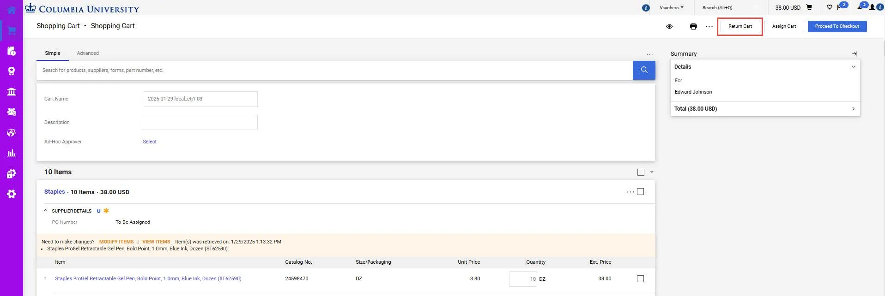This screenshot has width=885, height=296.
Task: Click the MODIFY ITEMS link
Action: pos(116,242)
